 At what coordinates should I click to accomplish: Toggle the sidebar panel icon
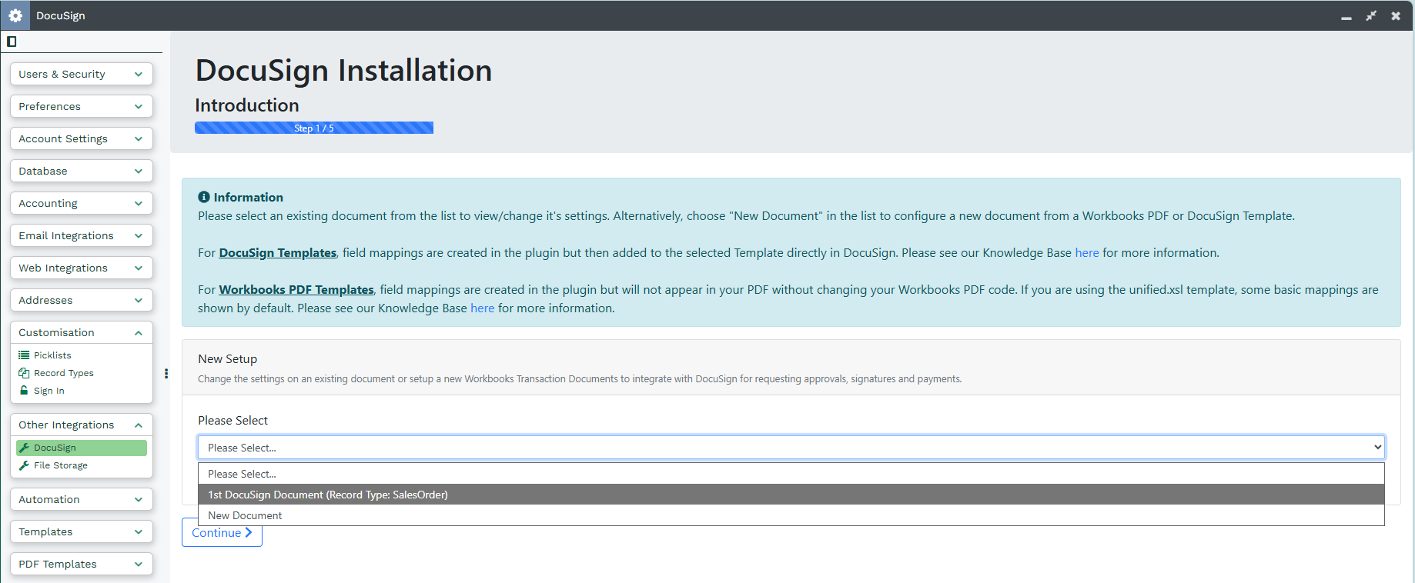12,42
